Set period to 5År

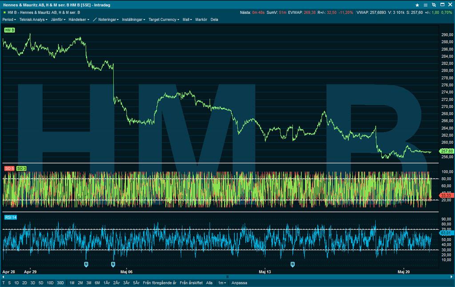click(x=136, y=283)
